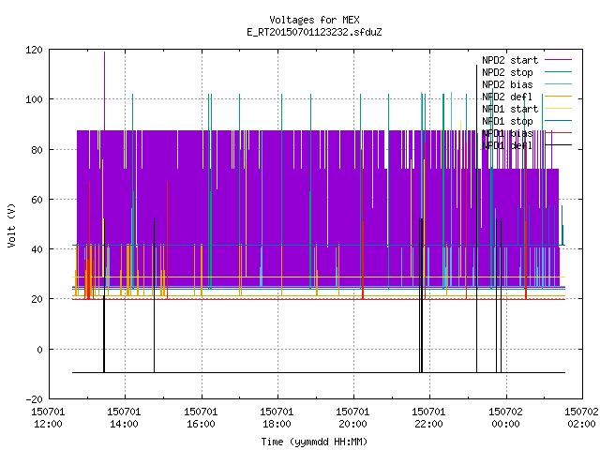
Task: Click the y-axis tick value 100
Action: (x=34, y=99)
